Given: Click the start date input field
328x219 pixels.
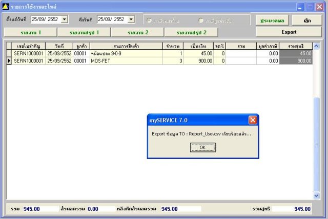Looking at the screenshot, I should click(x=46, y=19).
